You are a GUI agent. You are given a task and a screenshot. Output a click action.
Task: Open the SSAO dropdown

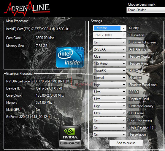coord(110,92)
